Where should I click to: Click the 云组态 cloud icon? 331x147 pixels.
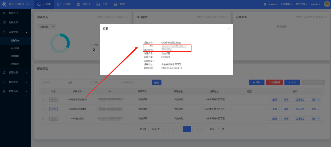(39, 4)
